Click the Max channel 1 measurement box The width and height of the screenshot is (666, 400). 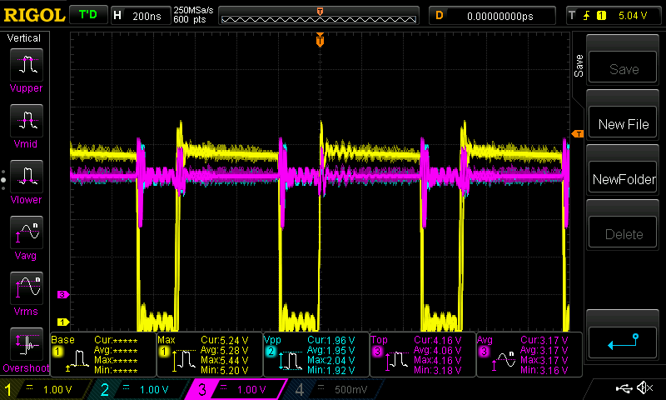[x=210, y=354]
